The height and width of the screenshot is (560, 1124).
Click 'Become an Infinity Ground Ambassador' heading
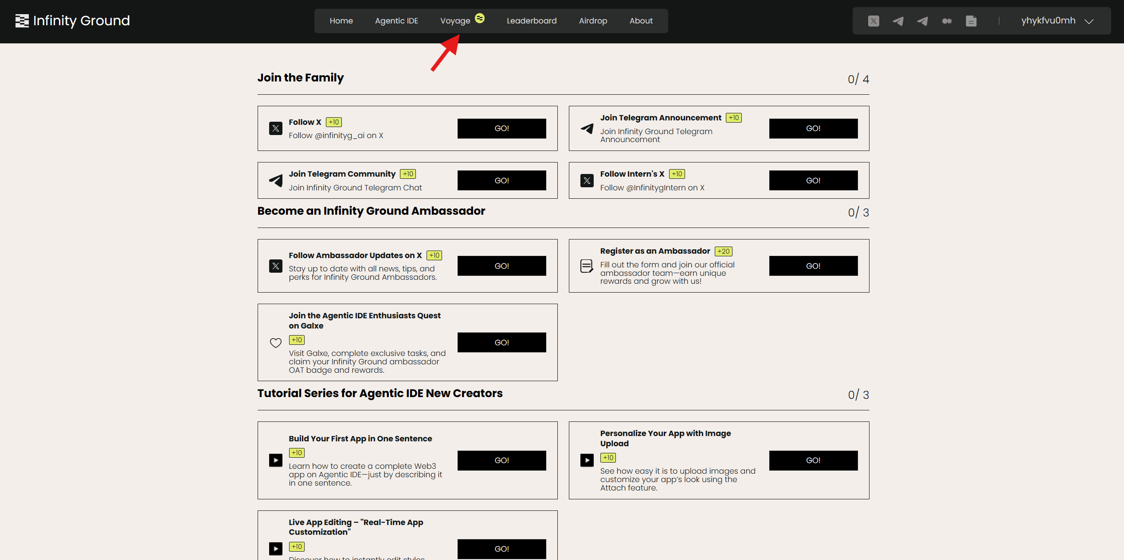371,211
